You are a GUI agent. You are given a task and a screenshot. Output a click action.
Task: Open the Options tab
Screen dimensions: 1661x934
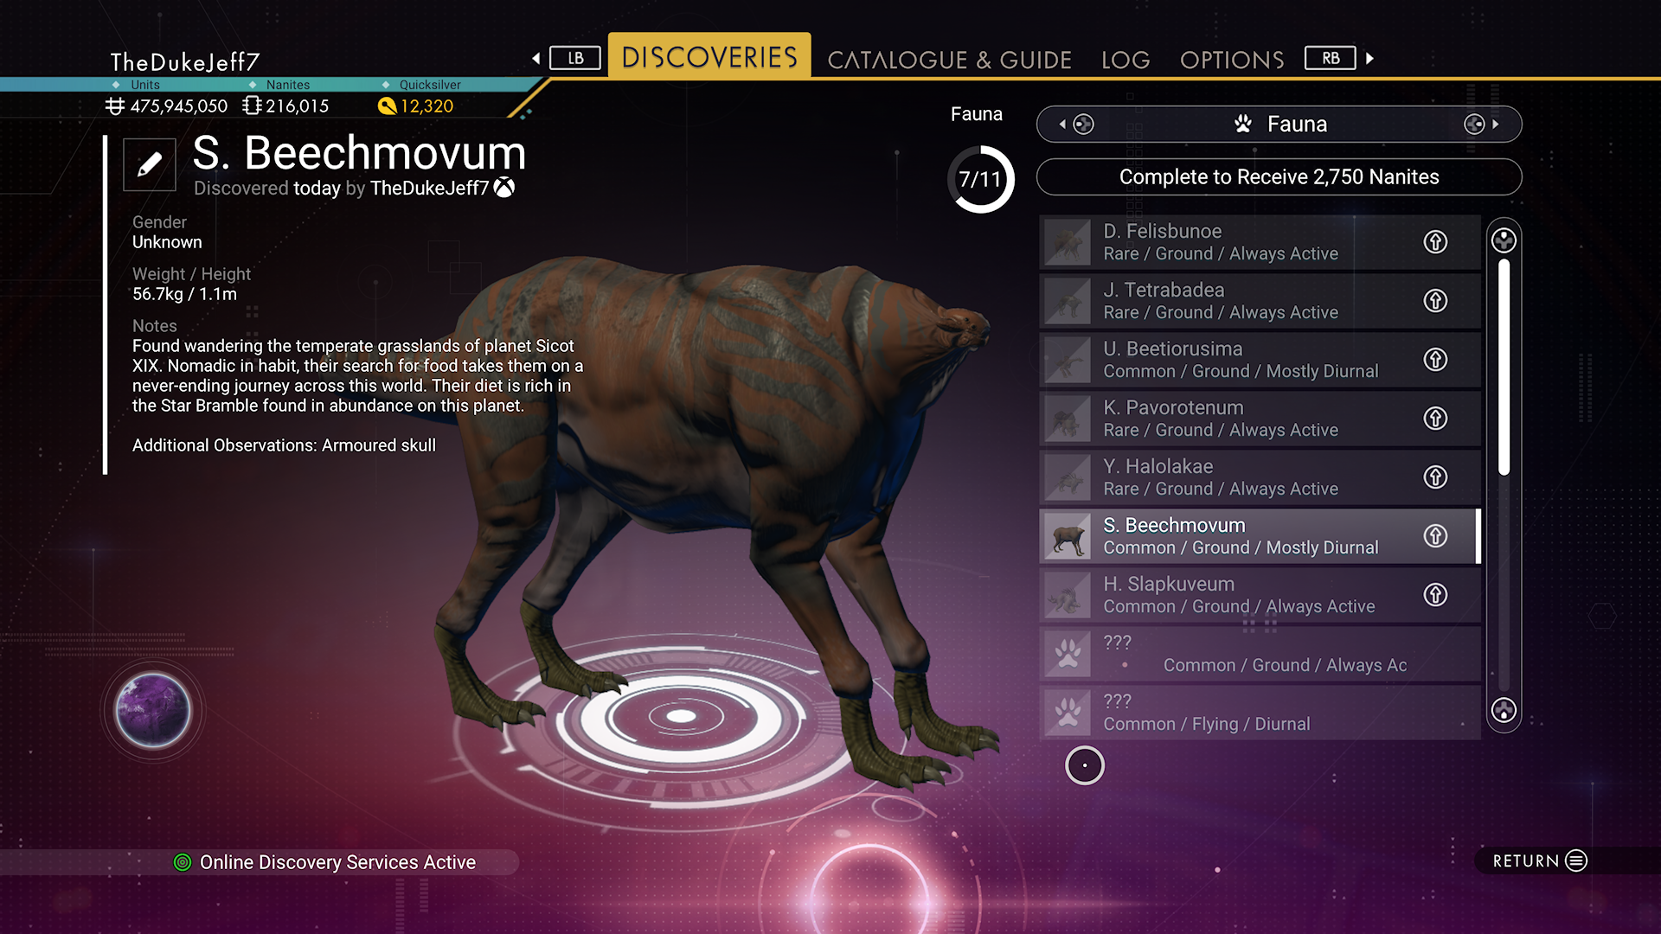pyautogui.click(x=1232, y=60)
